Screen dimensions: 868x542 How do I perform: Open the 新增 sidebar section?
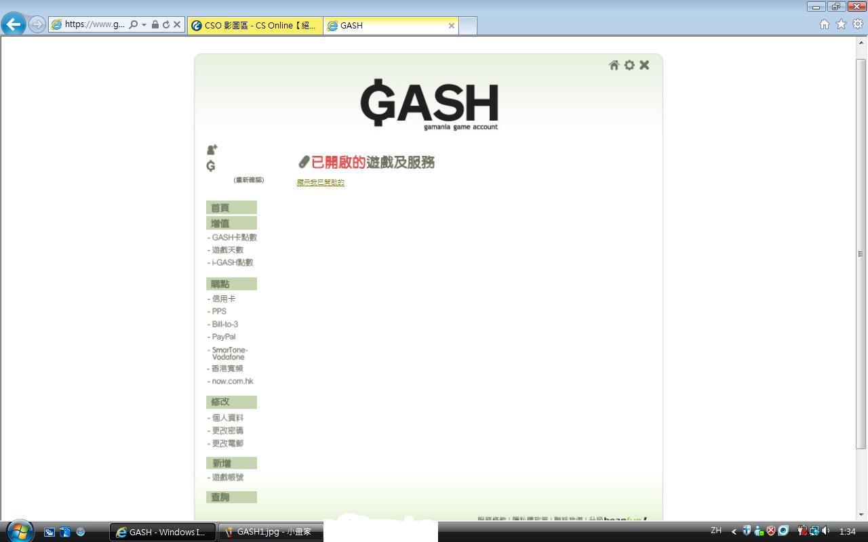point(231,463)
